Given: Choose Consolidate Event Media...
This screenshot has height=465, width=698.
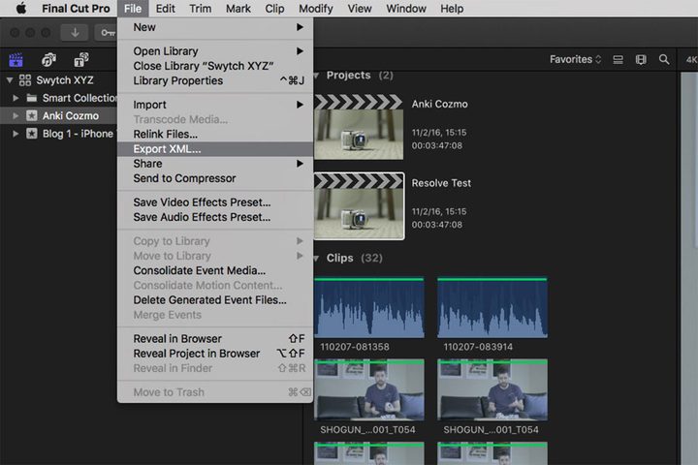Looking at the screenshot, I should [x=215, y=270].
